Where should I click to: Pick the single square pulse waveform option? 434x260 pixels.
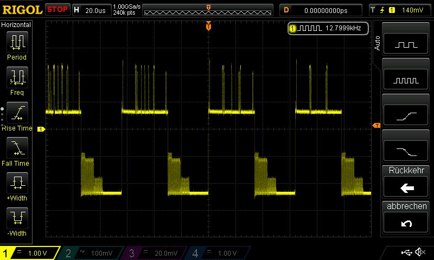[407, 45]
